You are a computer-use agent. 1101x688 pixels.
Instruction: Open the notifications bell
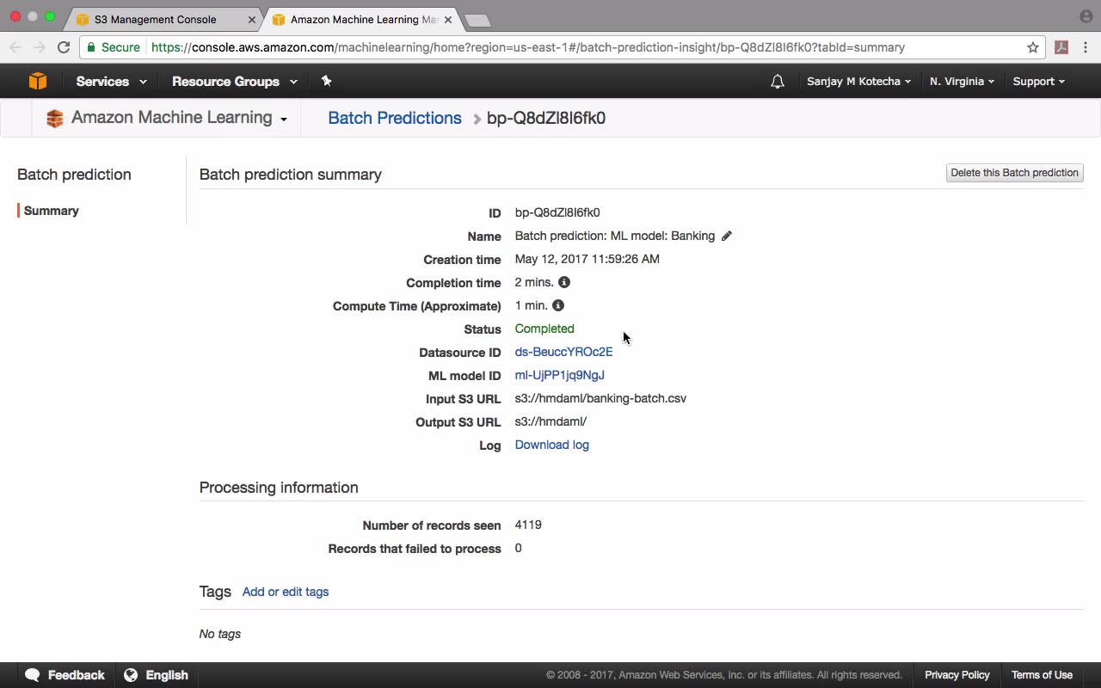pos(777,82)
